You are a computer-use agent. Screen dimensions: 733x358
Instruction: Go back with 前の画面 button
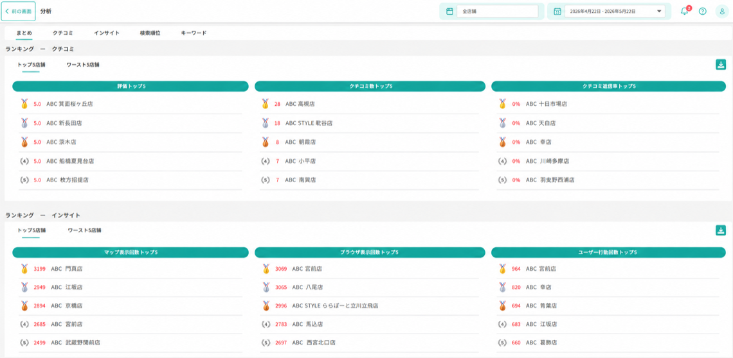click(18, 11)
